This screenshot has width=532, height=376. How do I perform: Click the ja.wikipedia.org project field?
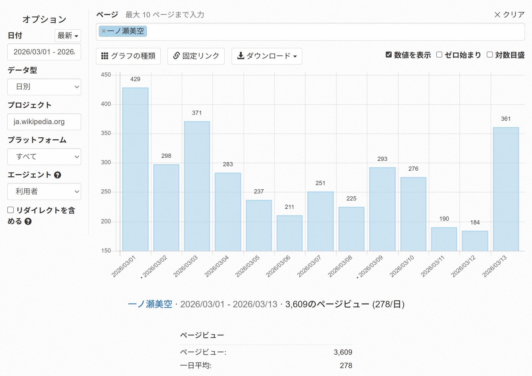44,122
